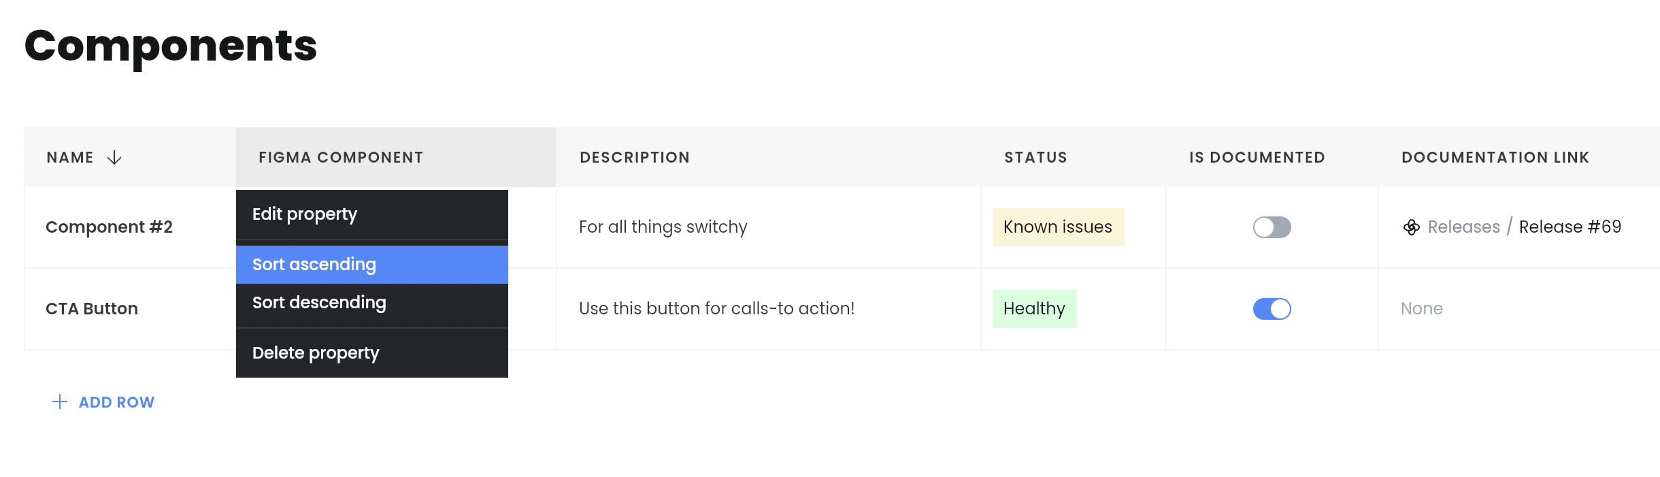Disable the Is Documented toggle for CTA Button

pos(1272,309)
